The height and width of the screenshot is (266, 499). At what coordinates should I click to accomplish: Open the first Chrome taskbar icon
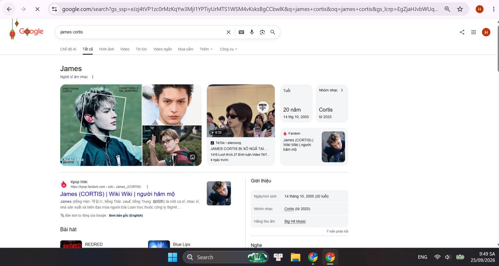[313, 257]
